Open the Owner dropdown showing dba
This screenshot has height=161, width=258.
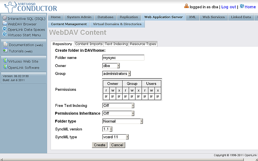pyautogui.click(x=111, y=66)
